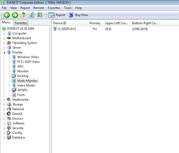Expand the Network tree node
The width and height of the screenshot is (179, 153).
[x=4, y=109]
